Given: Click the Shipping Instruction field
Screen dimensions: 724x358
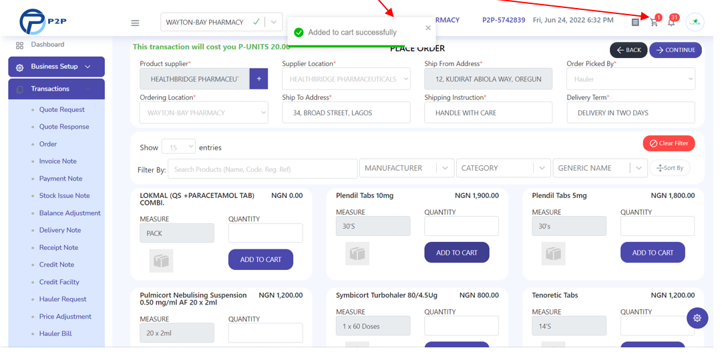Looking at the screenshot, I should click(488, 113).
